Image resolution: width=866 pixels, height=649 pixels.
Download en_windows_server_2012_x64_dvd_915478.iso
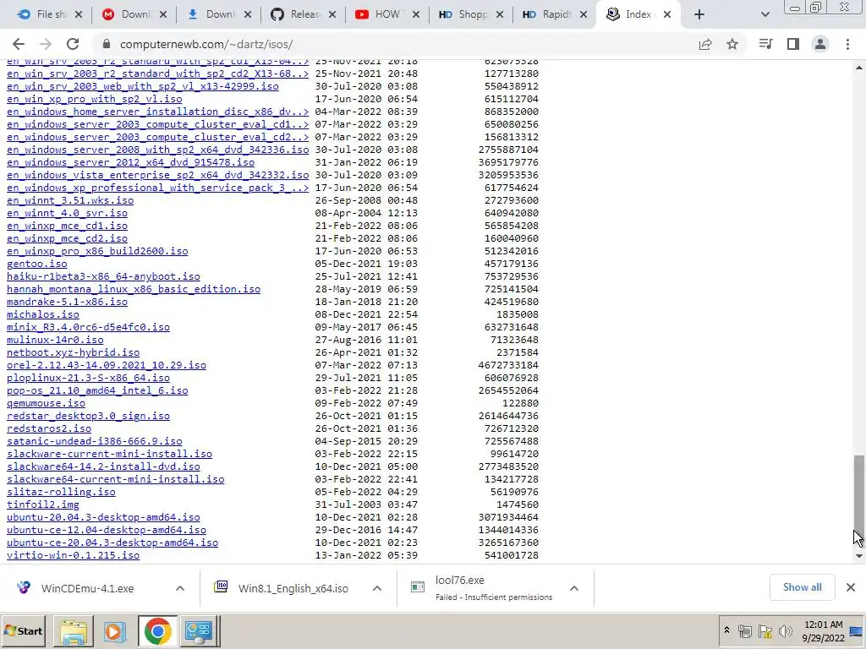pyautogui.click(x=130, y=162)
